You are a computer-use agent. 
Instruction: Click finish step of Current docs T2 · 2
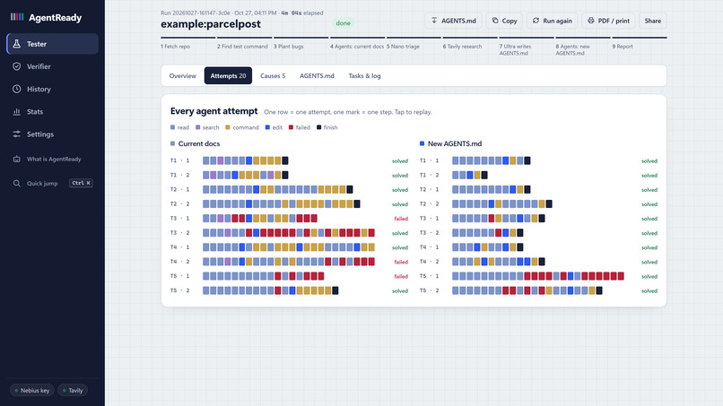pos(357,203)
